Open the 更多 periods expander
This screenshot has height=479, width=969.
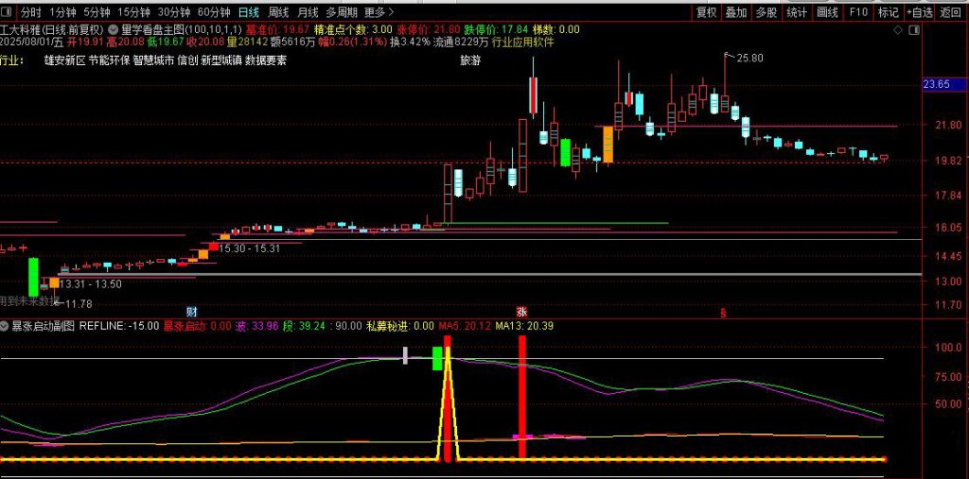tap(379, 12)
